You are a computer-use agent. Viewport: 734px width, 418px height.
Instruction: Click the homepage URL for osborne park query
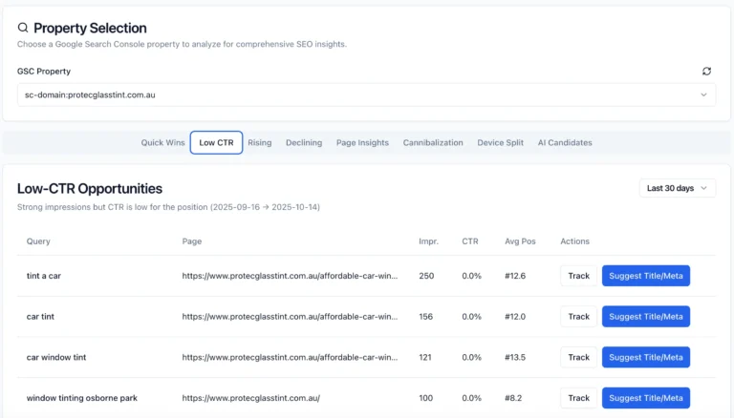tap(250, 398)
